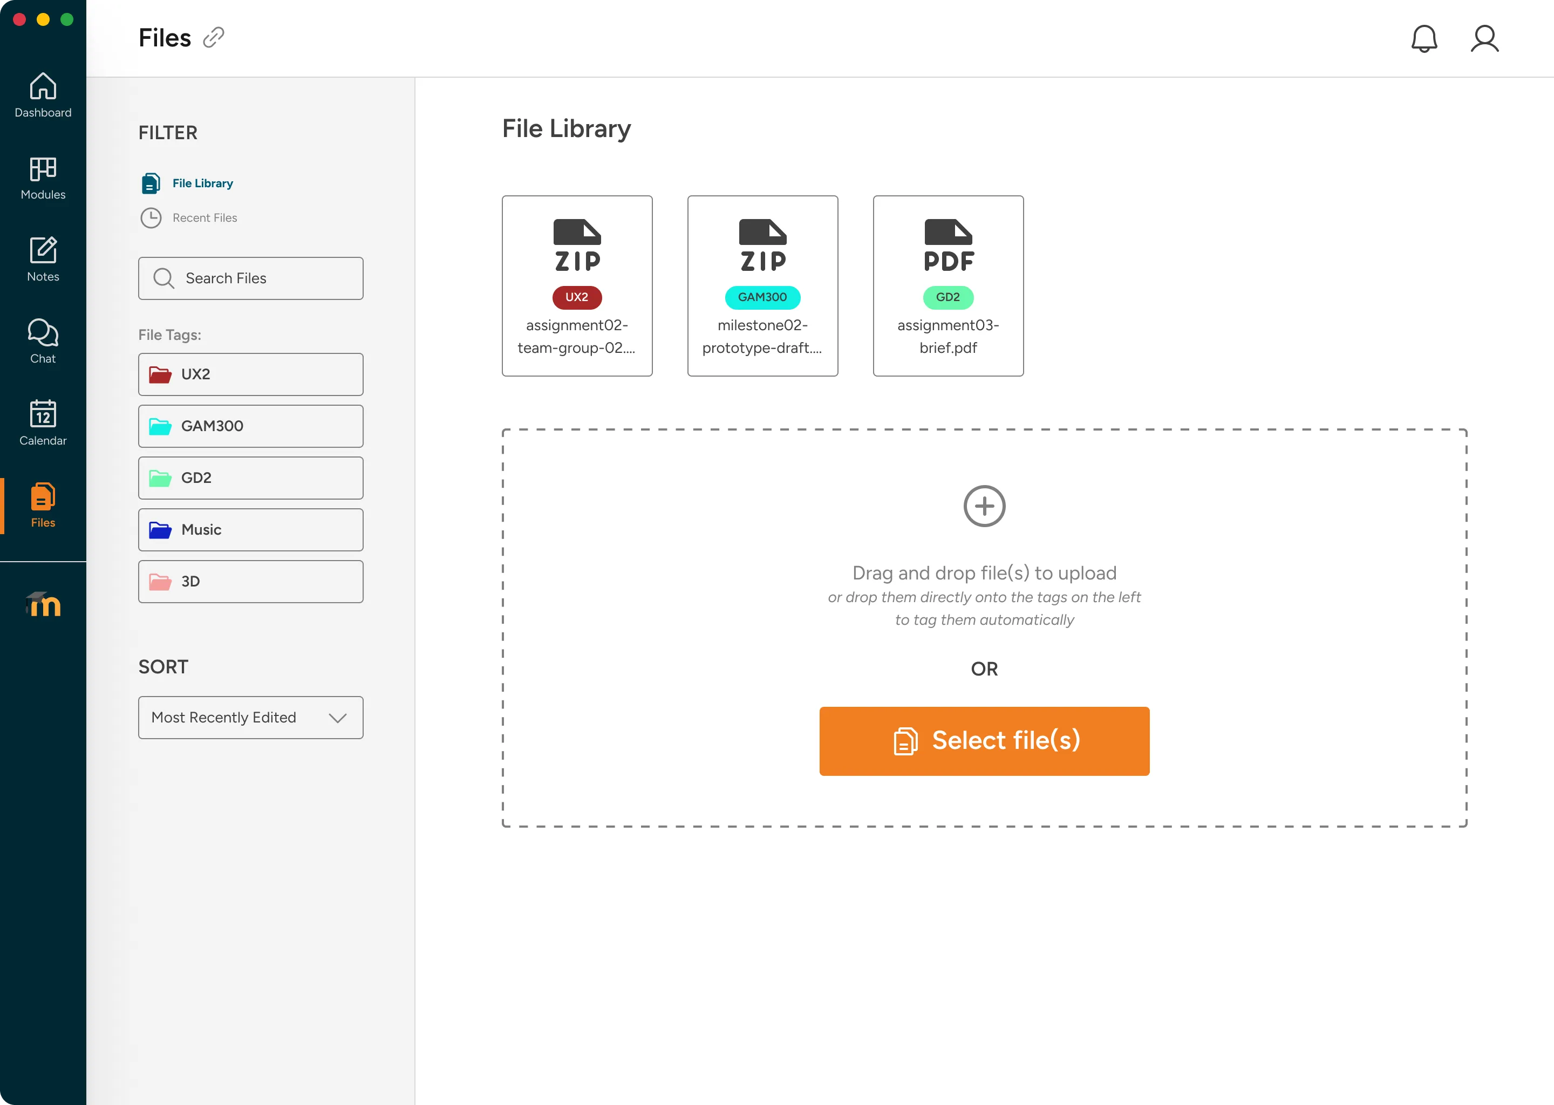Image resolution: width=1554 pixels, height=1105 pixels.
Task: Open the milestone02-prototype-draft ZIP file card
Action: (763, 286)
